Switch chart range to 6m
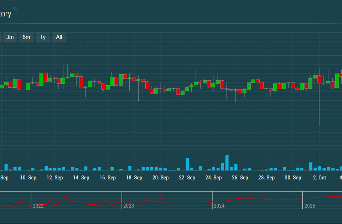The width and height of the screenshot is (342, 224). point(26,37)
